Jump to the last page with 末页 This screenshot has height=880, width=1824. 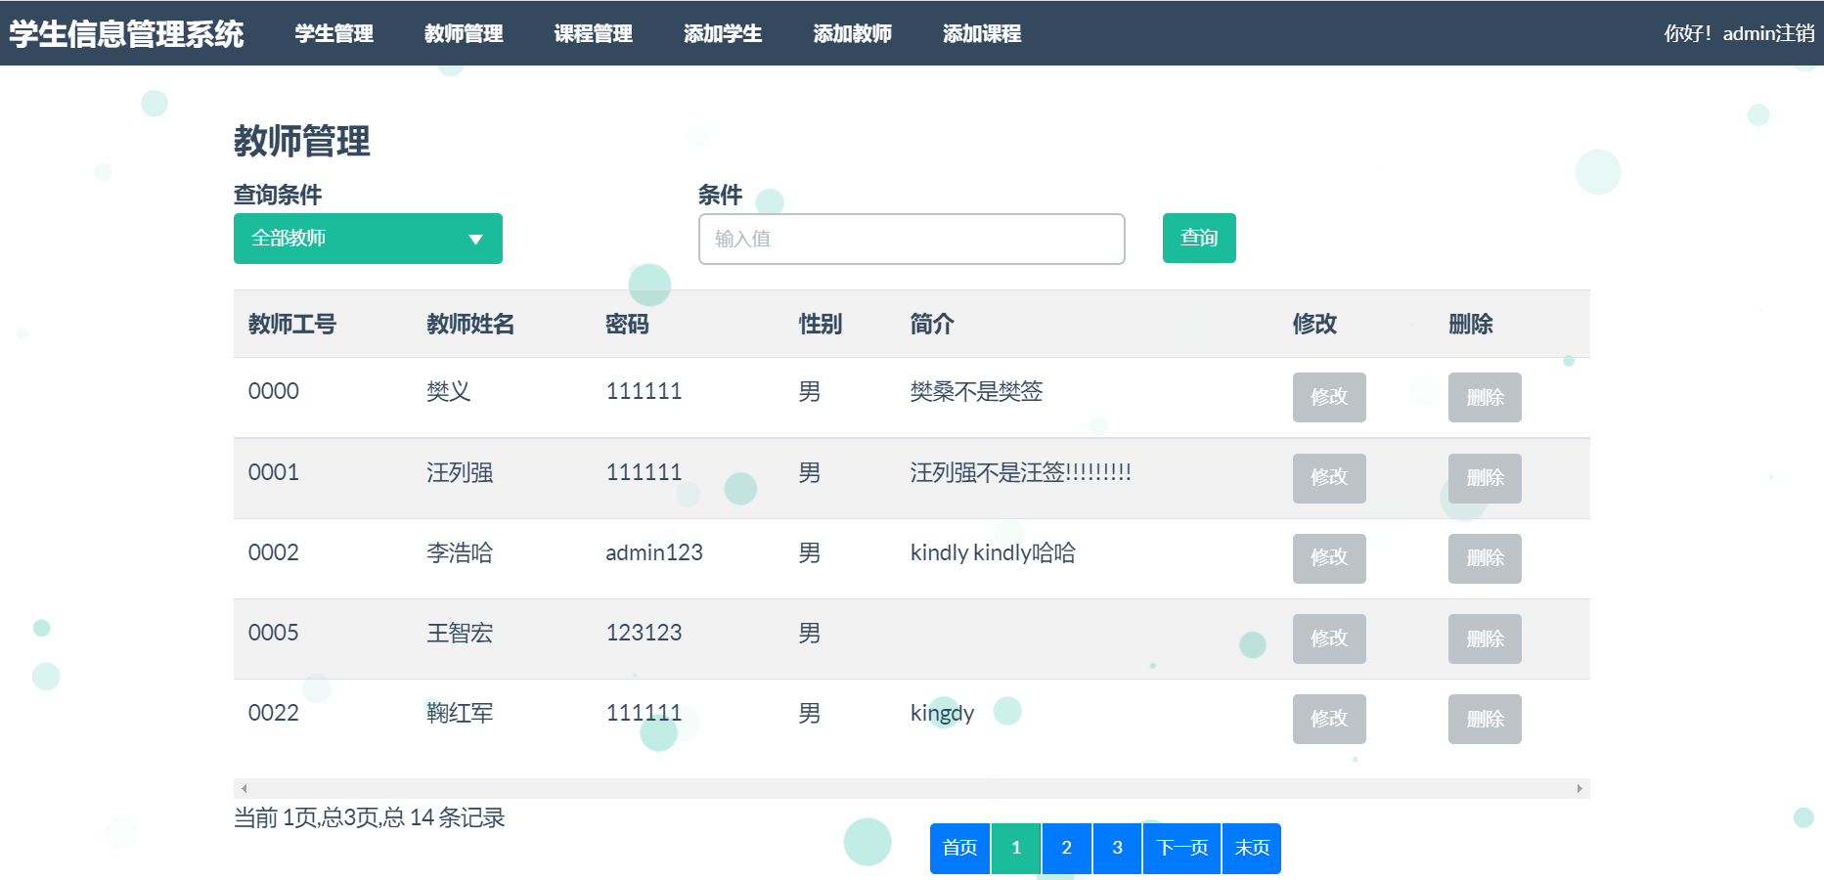coord(1251,848)
